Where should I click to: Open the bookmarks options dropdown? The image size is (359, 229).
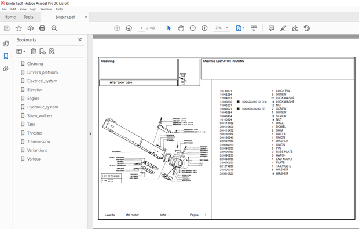[21, 52]
